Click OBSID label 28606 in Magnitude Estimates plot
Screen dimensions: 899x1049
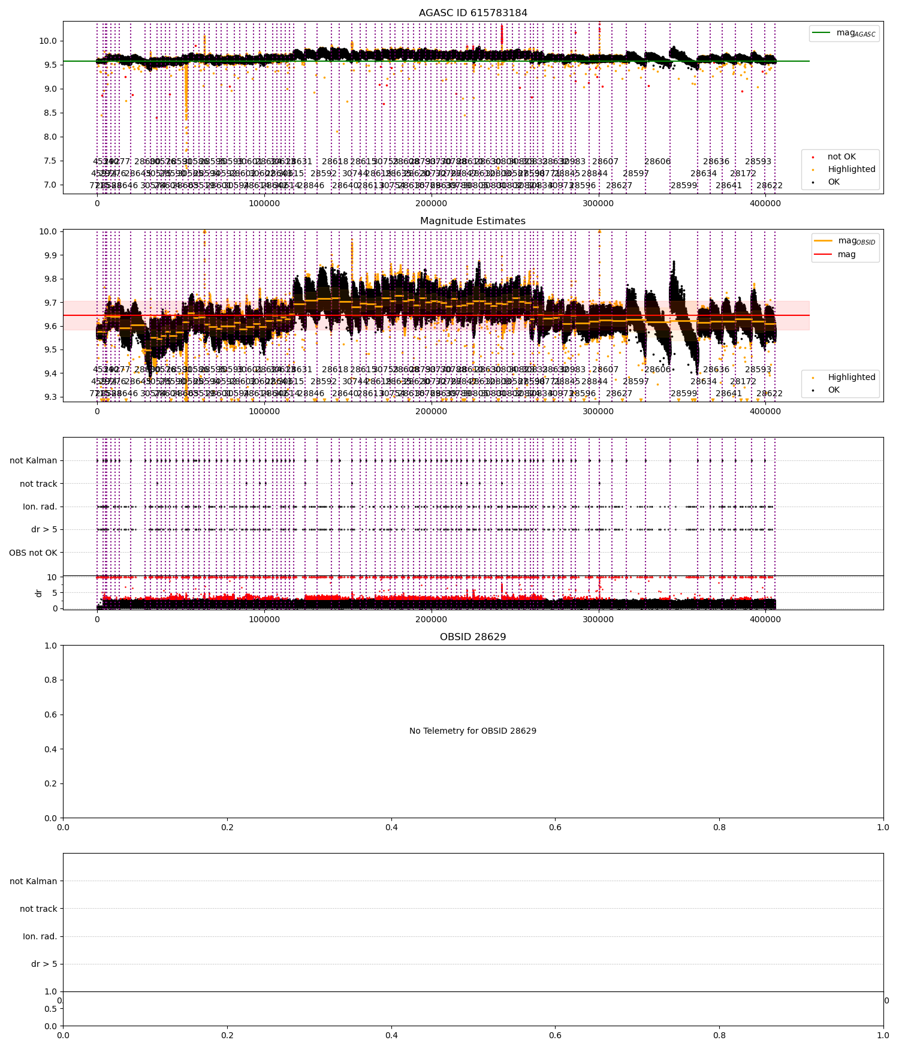pos(657,370)
